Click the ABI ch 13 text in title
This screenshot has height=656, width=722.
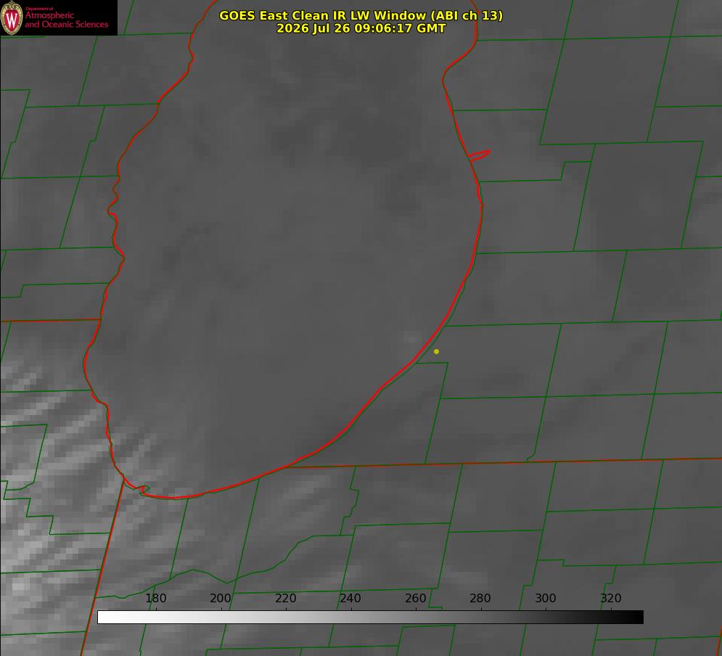[467, 15]
